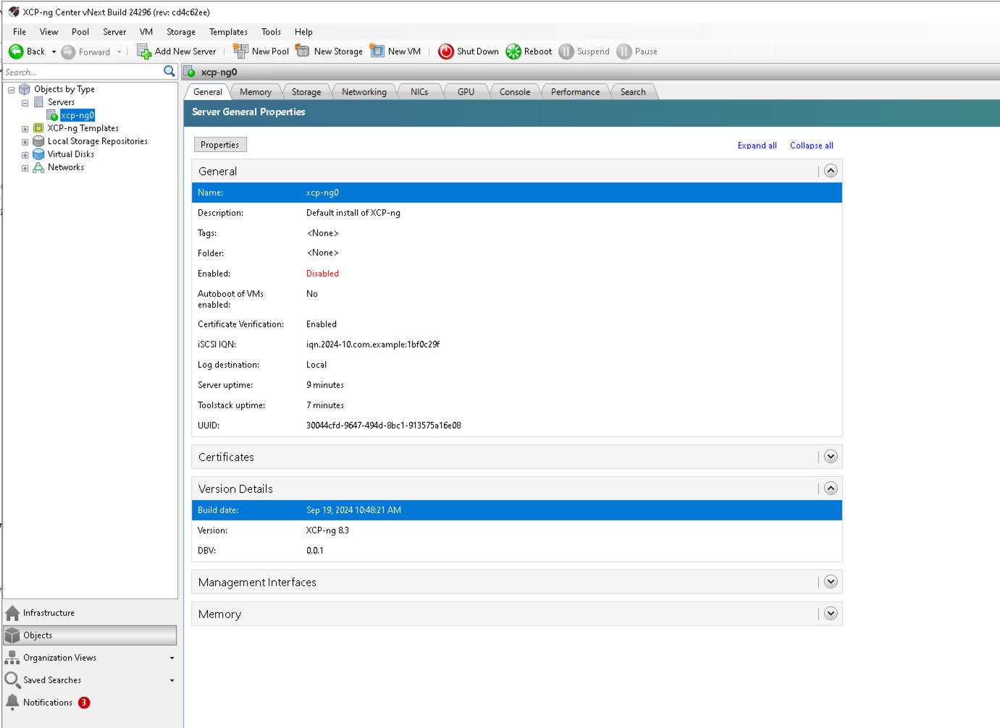Click the Notifications bell icon
The height and width of the screenshot is (728, 1000).
click(x=12, y=702)
